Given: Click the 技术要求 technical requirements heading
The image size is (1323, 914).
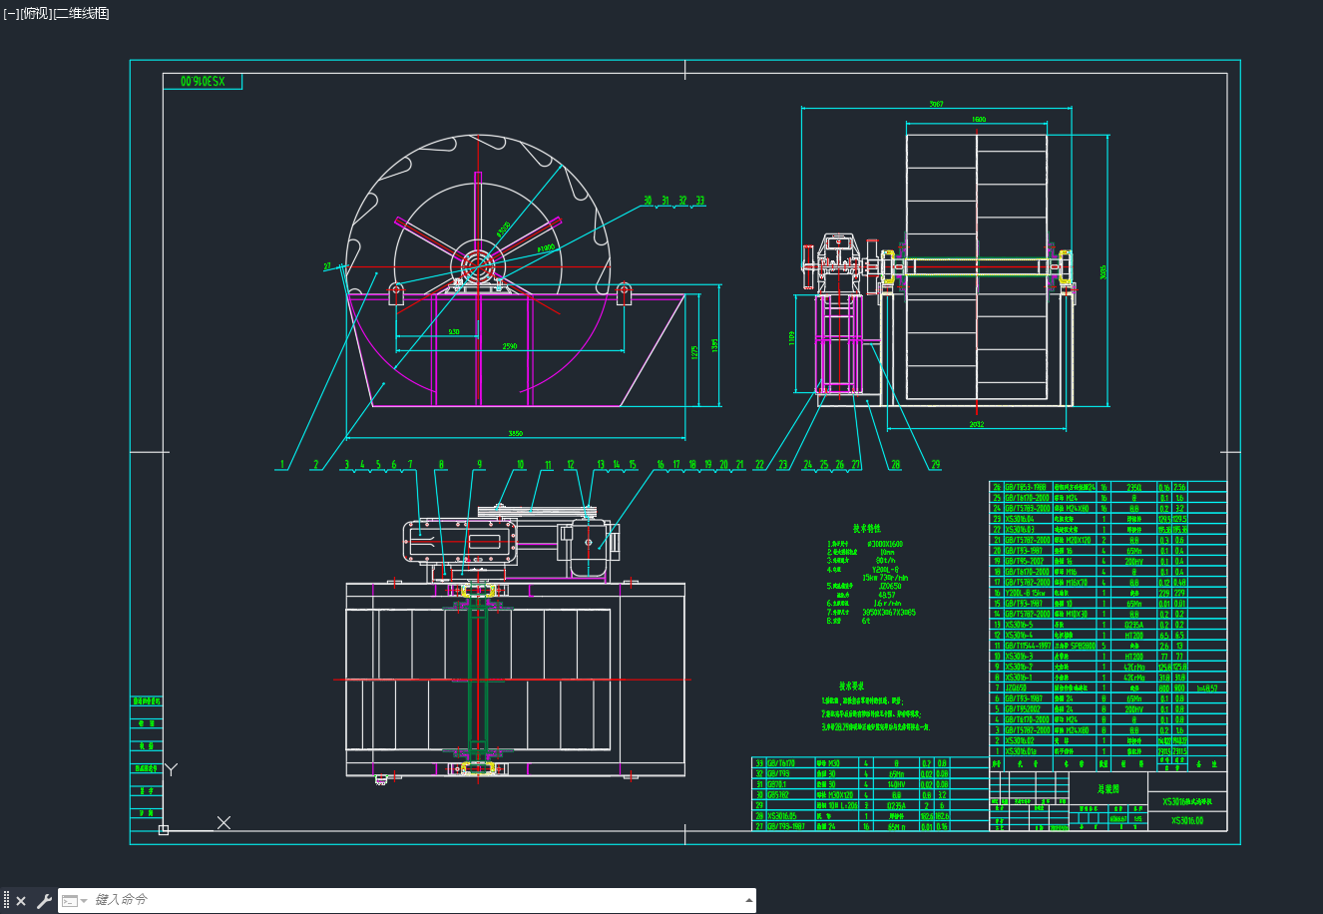Looking at the screenshot, I should pos(851,685).
